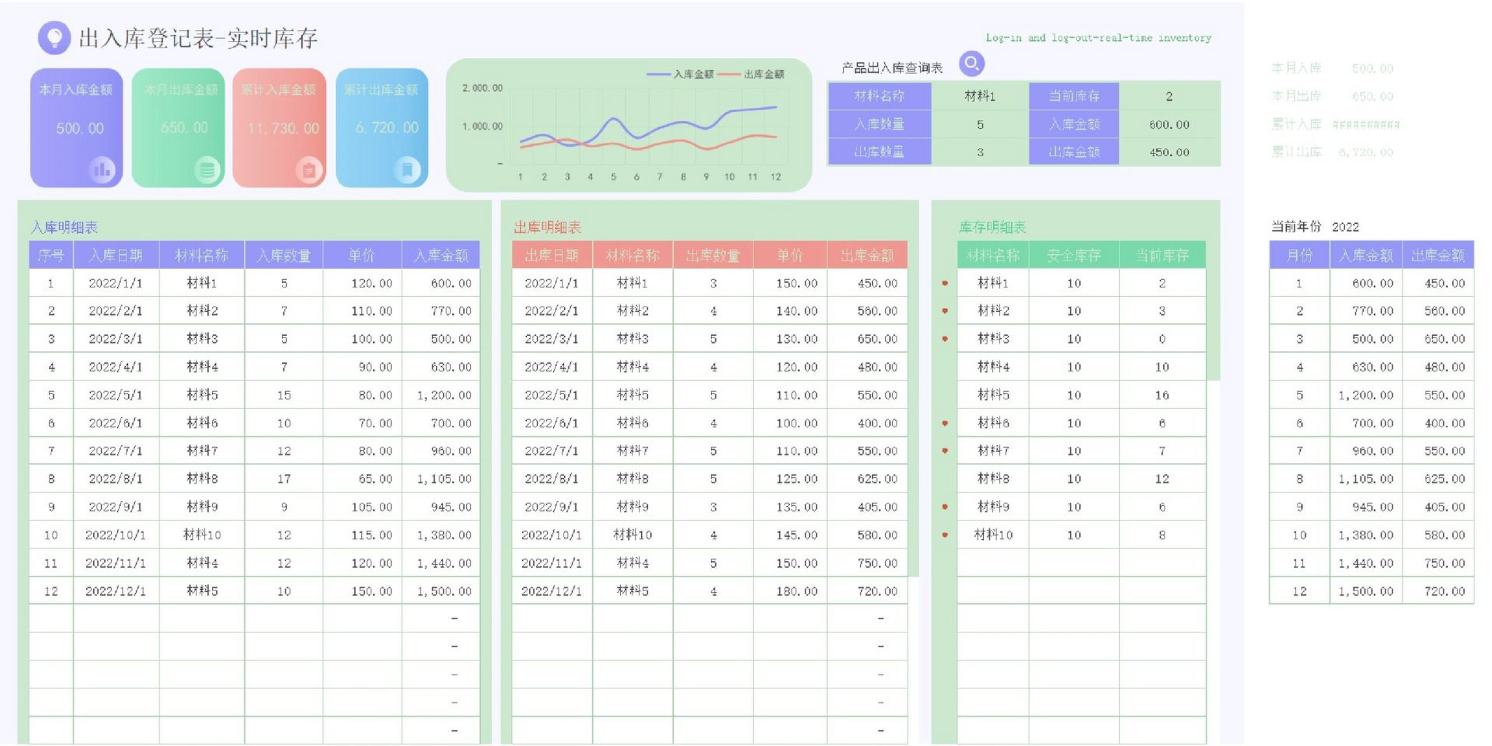Screen dimensions: 1492x746
Task: Click the 入库金额 legend entry in chart
Action: 680,74
